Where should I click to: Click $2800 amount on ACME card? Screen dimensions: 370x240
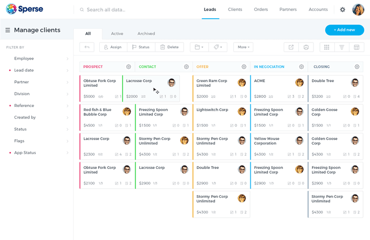pyautogui.click(x=260, y=96)
